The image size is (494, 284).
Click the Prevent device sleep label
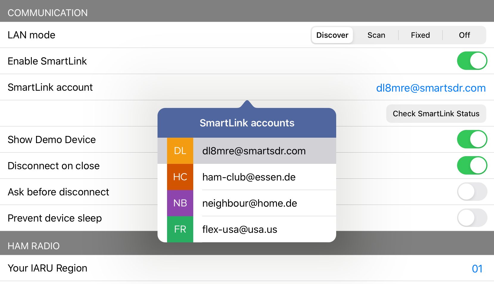[55, 218]
